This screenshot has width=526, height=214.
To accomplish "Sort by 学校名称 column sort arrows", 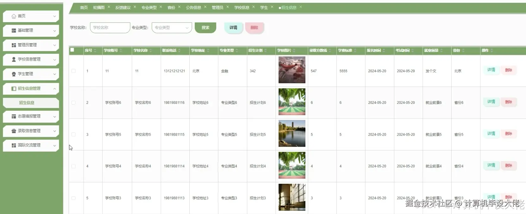I will click(x=151, y=51).
